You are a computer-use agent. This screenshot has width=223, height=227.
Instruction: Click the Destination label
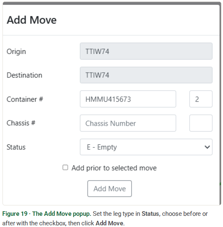[x=24, y=75]
